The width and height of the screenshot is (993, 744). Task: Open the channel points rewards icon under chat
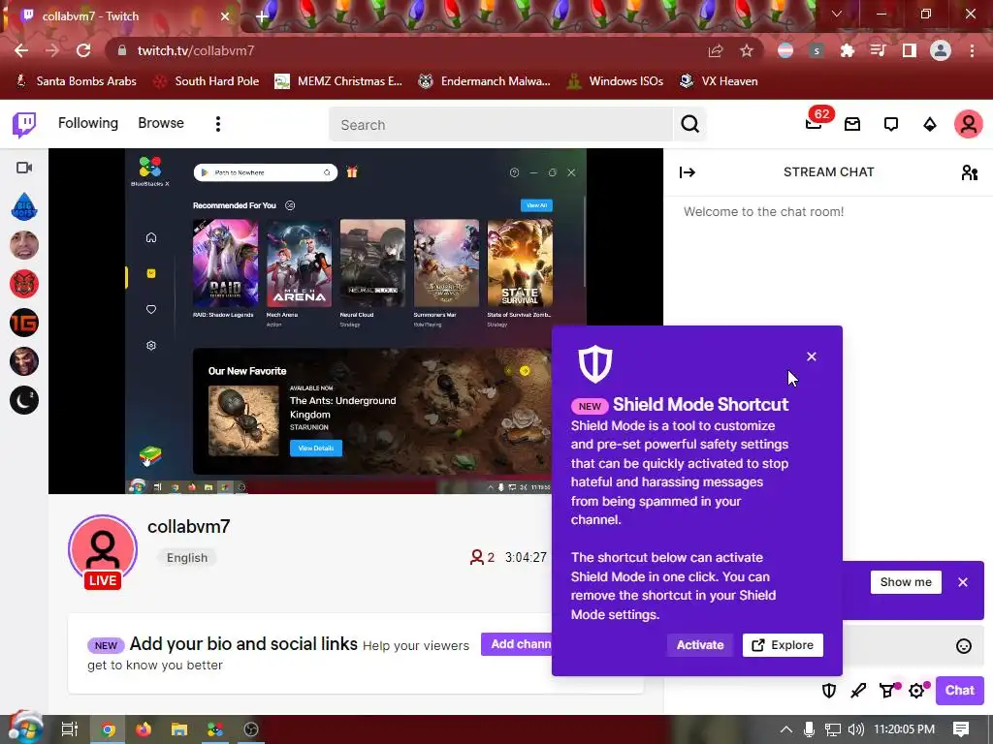click(x=888, y=690)
